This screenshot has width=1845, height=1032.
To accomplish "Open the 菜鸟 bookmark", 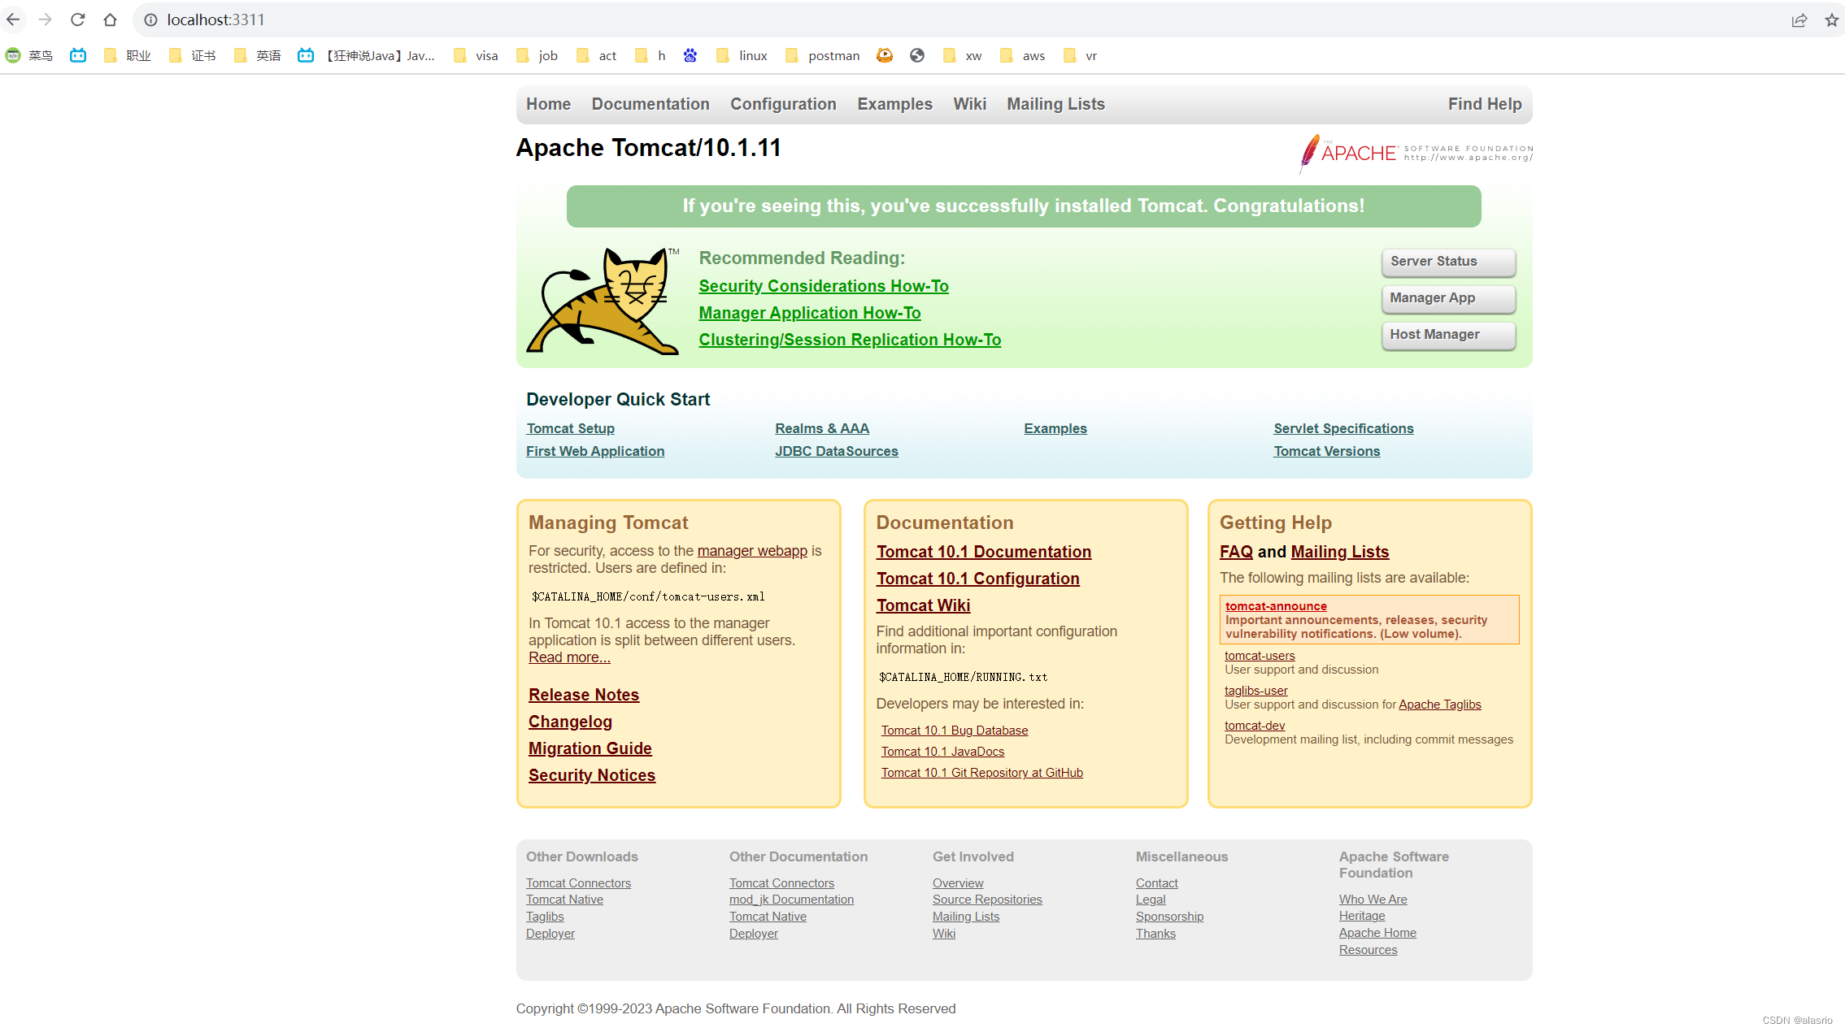I will 29,55.
